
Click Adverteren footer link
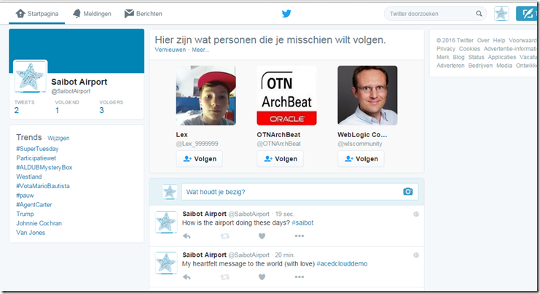[x=450, y=66]
